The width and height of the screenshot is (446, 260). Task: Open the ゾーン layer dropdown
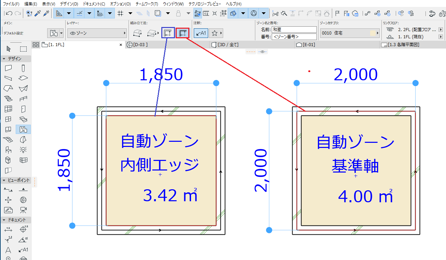pos(97,33)
